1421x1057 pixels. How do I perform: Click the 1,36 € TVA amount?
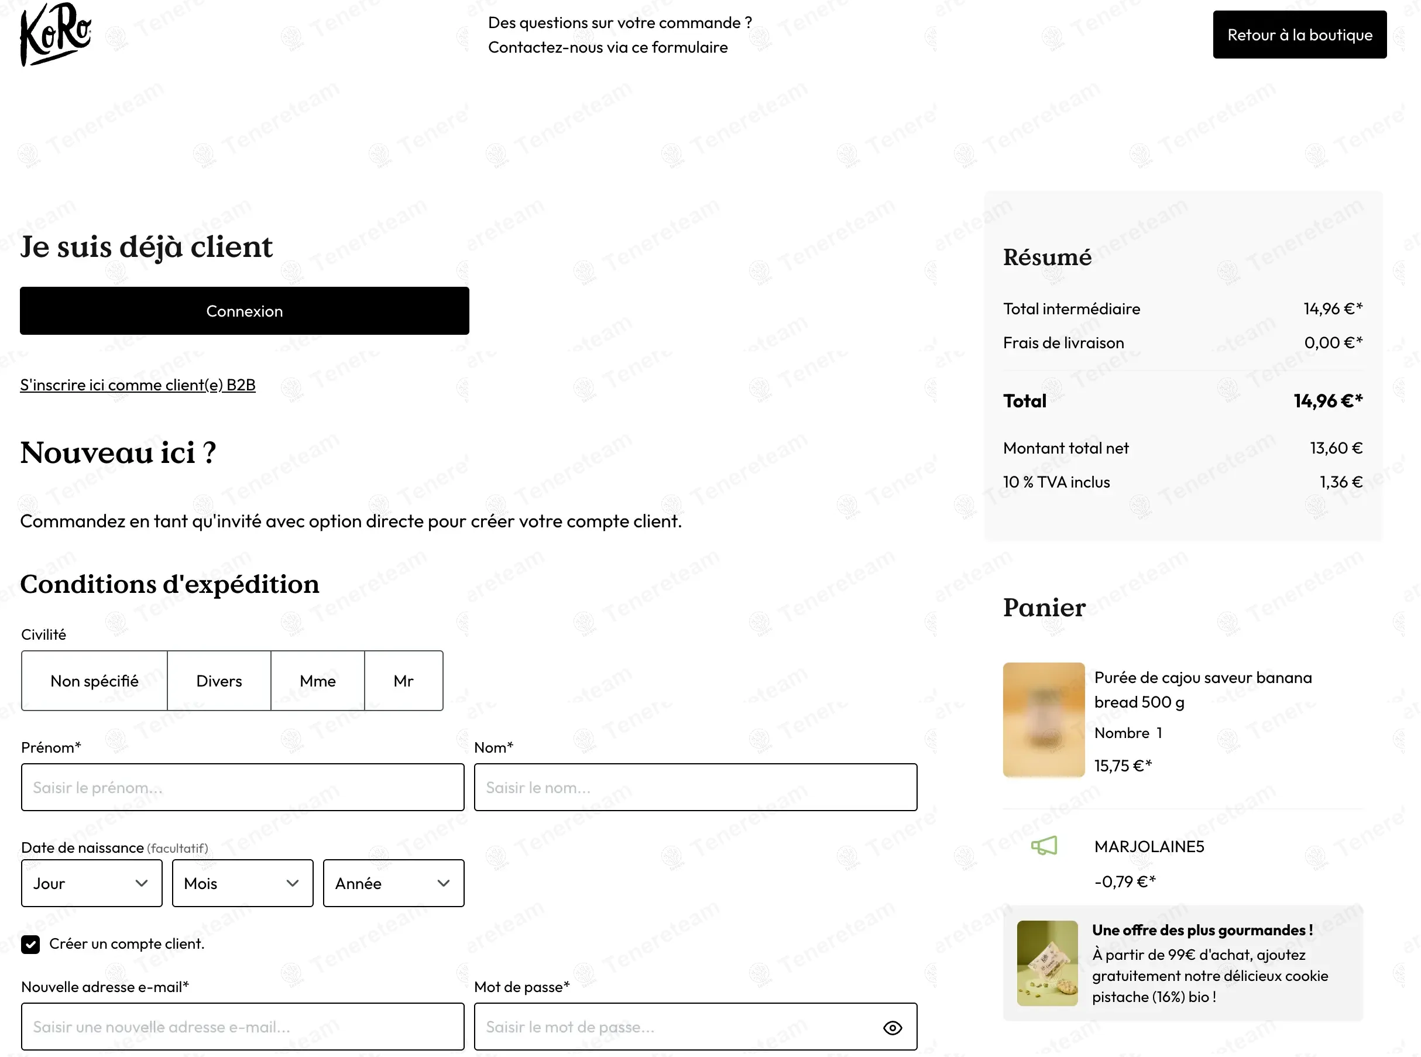coord(1341,482)
